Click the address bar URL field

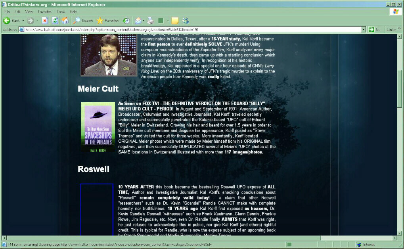(190, 29)
